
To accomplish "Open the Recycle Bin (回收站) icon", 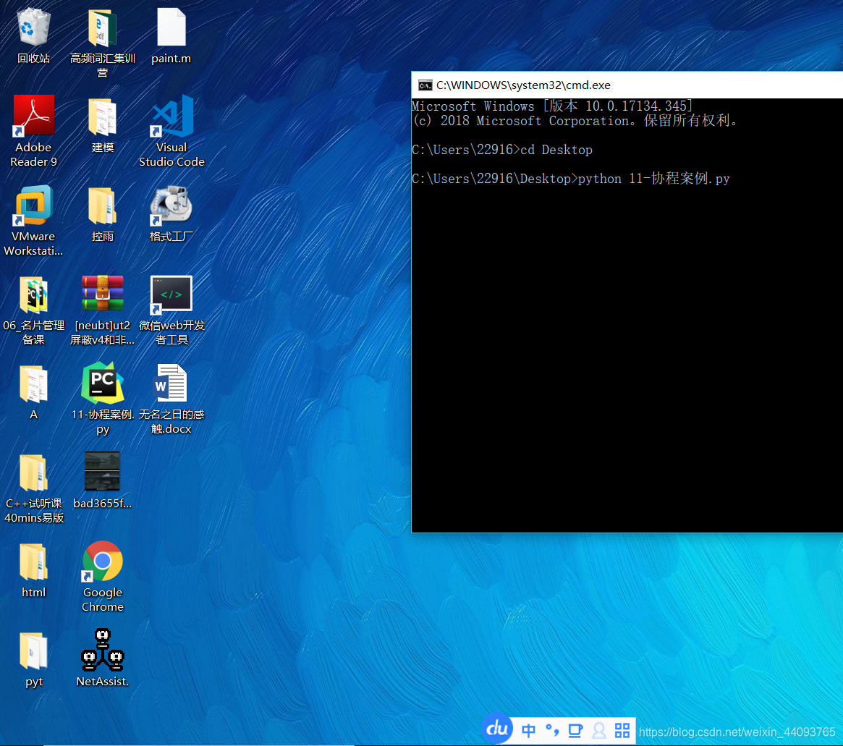I will pos(33,28).
